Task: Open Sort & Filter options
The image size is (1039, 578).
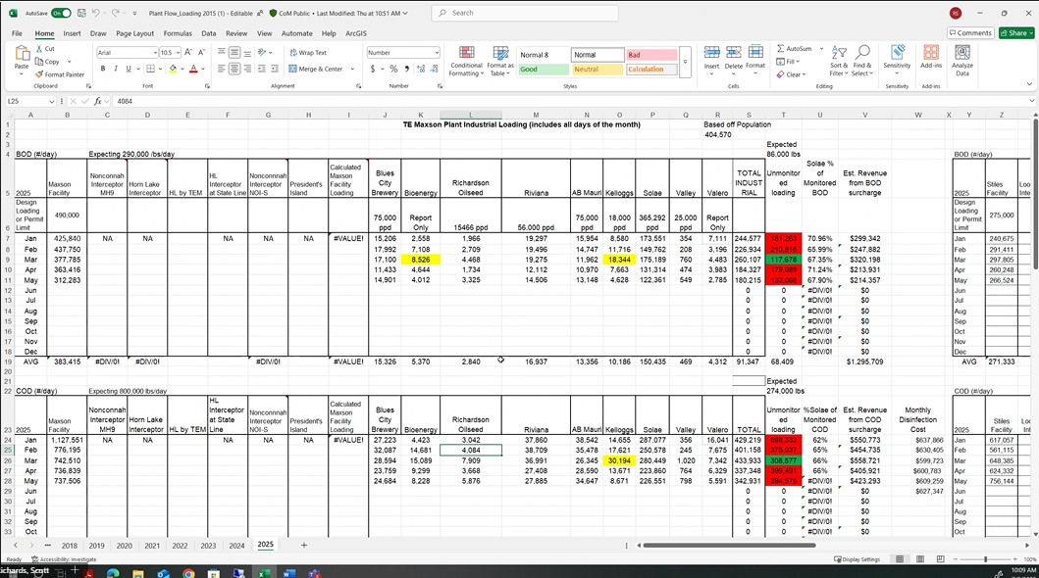Action: tap(838, 61)
